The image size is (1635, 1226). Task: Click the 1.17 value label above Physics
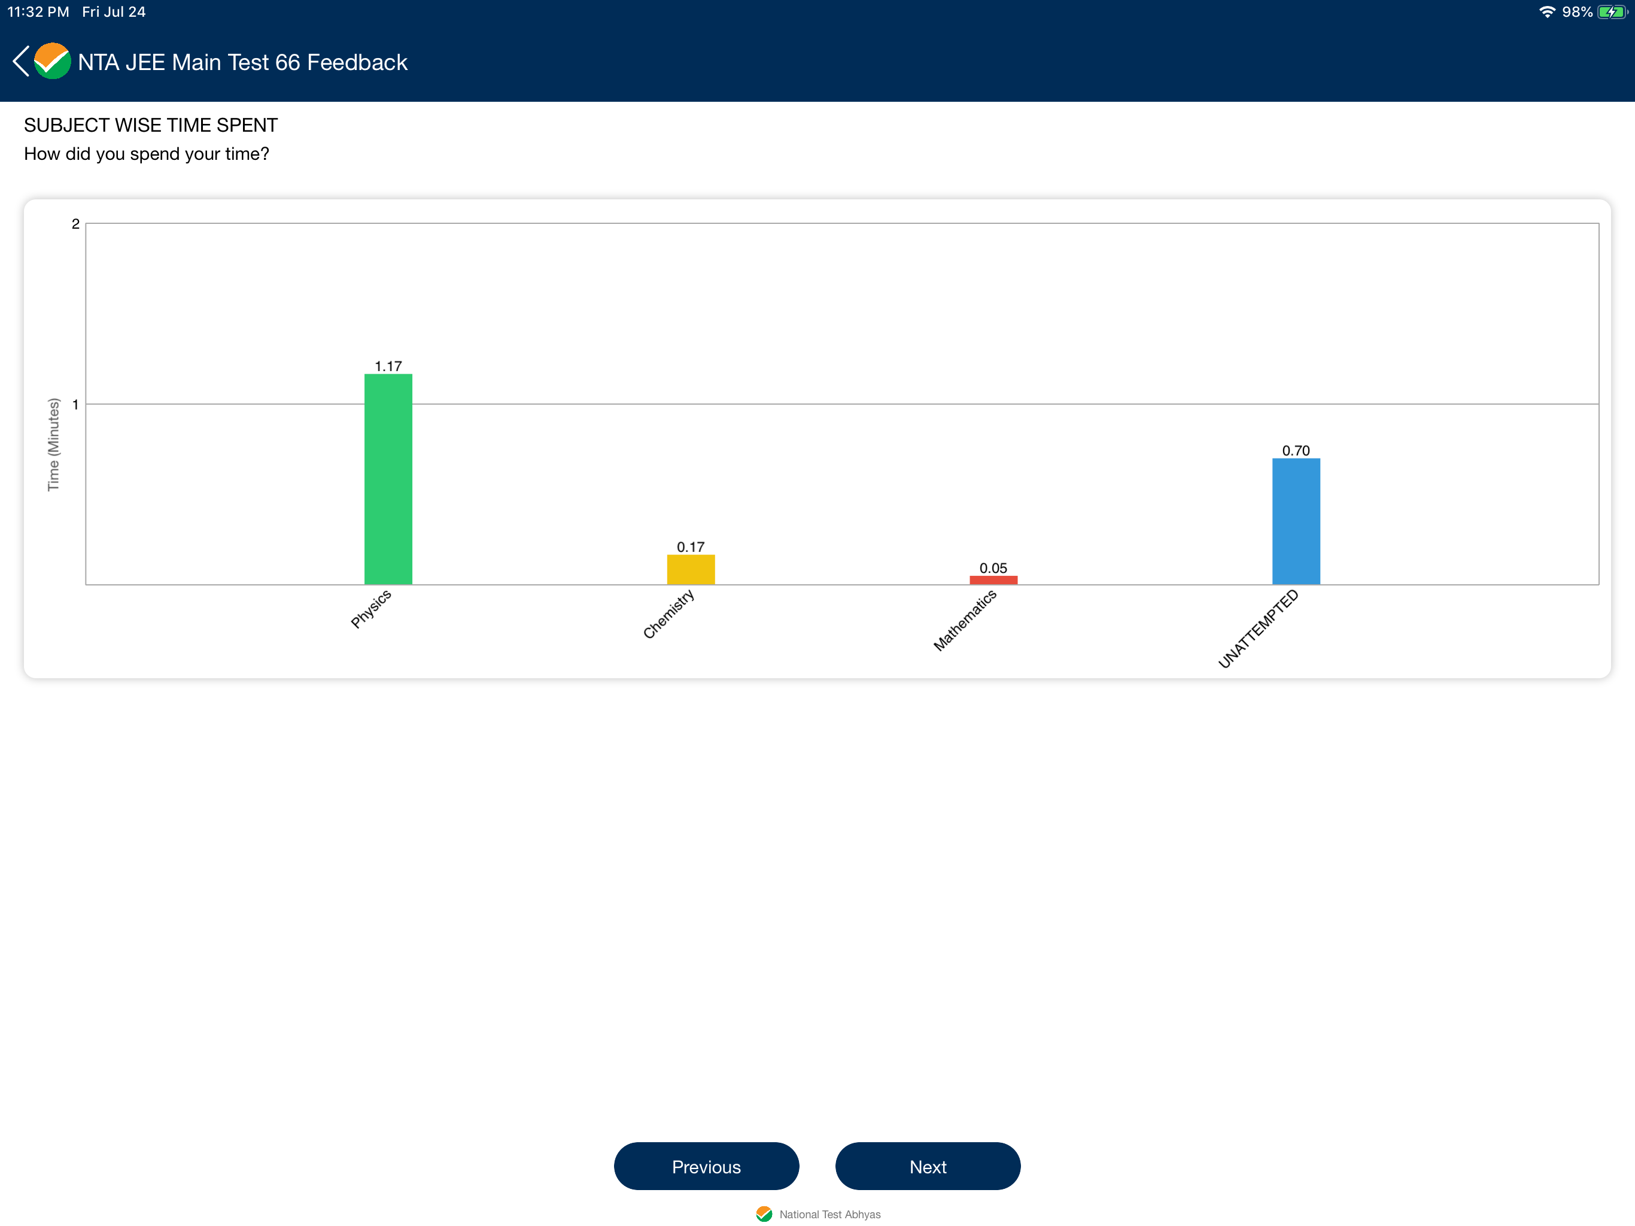(388, 366)
